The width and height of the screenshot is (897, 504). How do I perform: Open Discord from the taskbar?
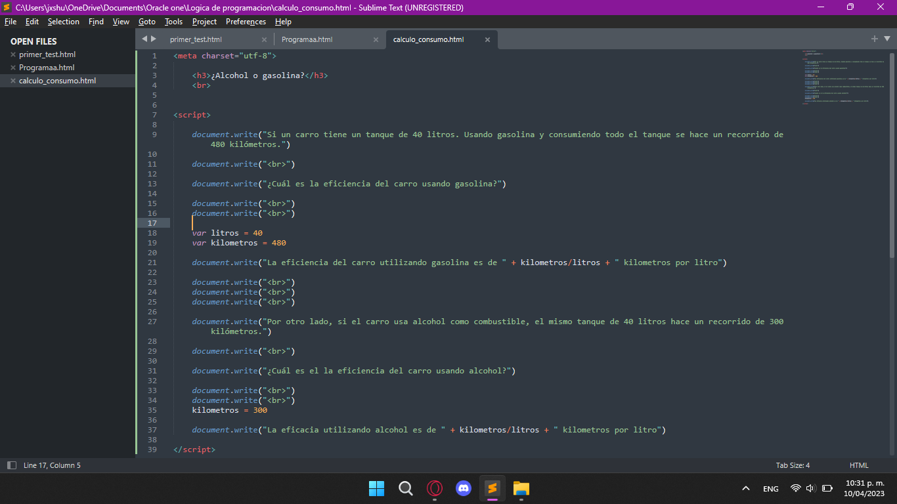[464, 488]
